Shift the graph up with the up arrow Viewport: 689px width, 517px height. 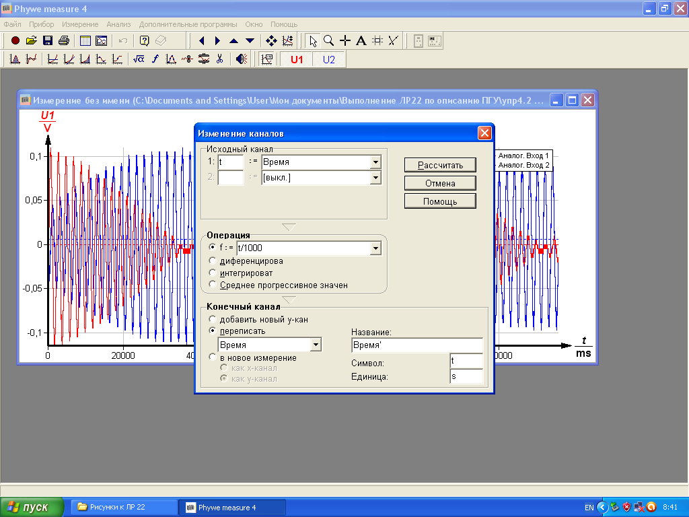pyautogui.click(x=233, y=41)
